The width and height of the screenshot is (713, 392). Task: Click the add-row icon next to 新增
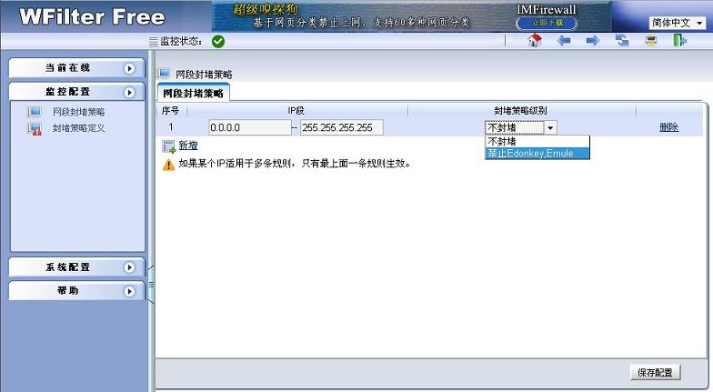click(x=169, y=146)
